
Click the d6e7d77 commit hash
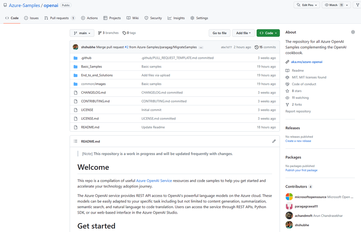point(226,47)
